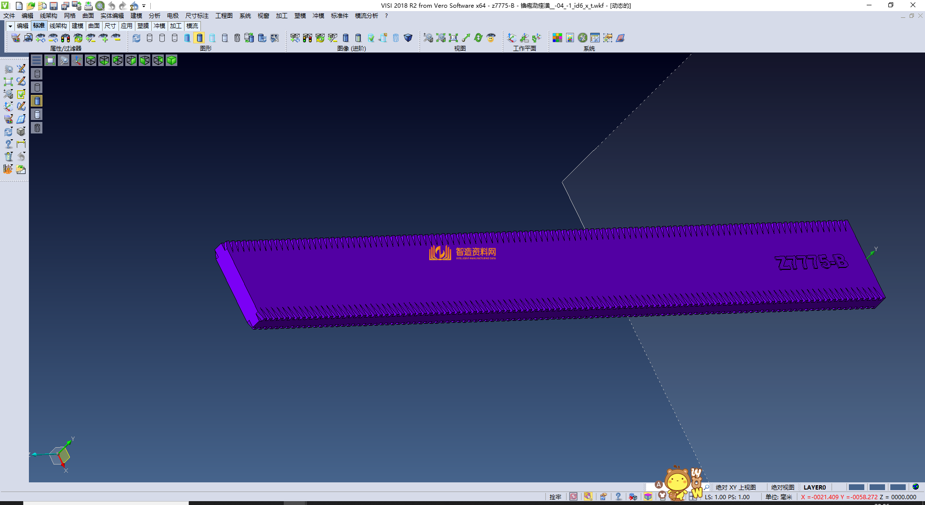Open the 实体编辑 menu
Screen dimensions: 925x505
pyautogui.click(x=112, y=16)
